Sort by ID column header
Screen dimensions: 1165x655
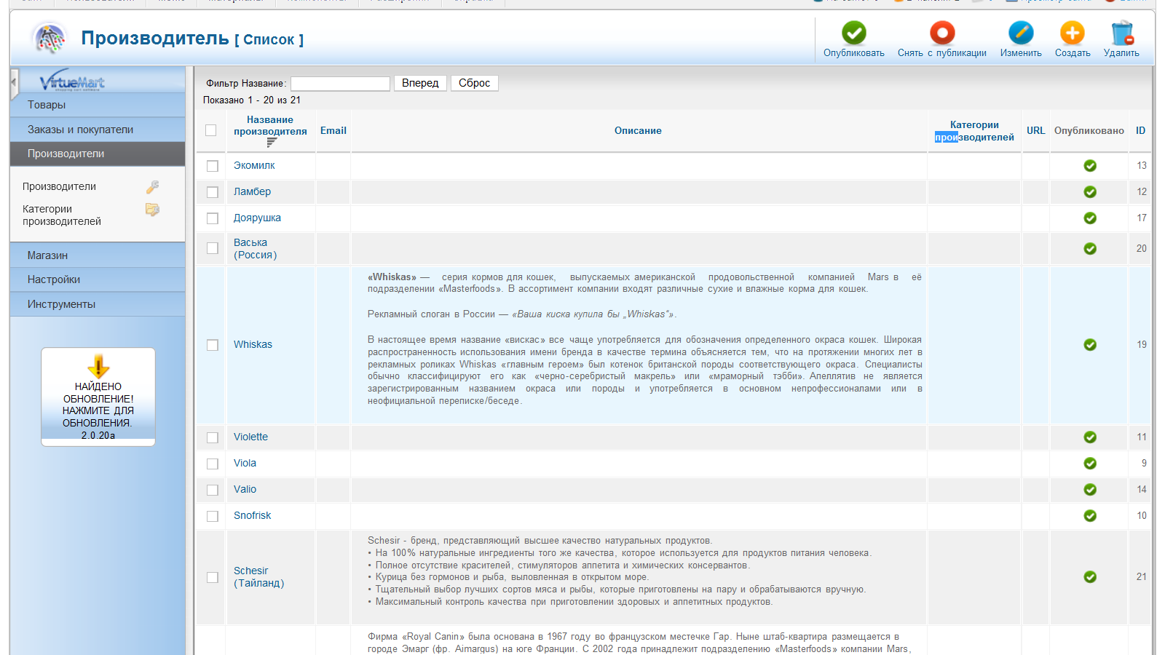point(1140,130)
